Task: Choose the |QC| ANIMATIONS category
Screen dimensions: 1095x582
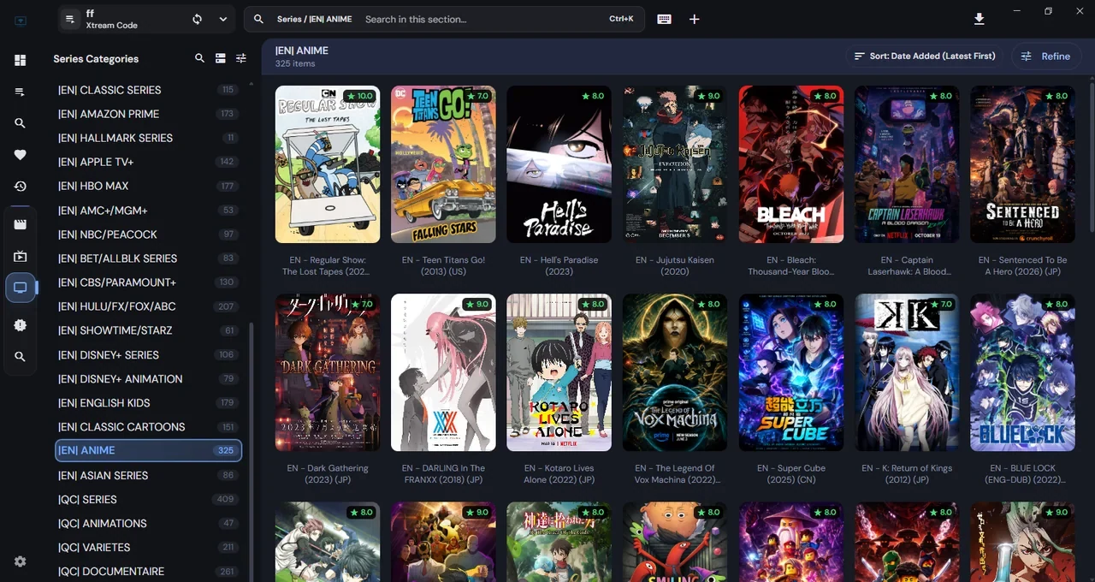Action: (149, 523)
